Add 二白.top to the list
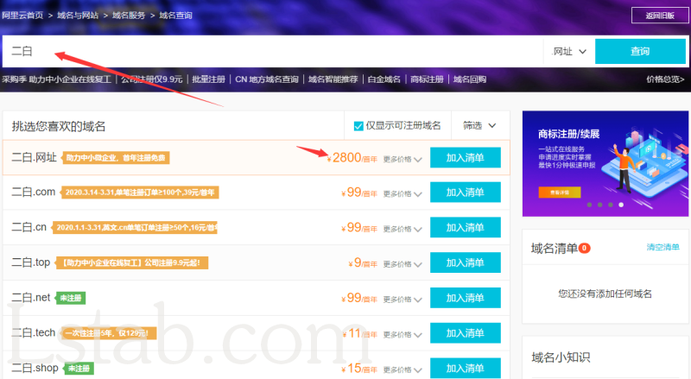This screenshot has width=691, height=379. tap(466, 262)
